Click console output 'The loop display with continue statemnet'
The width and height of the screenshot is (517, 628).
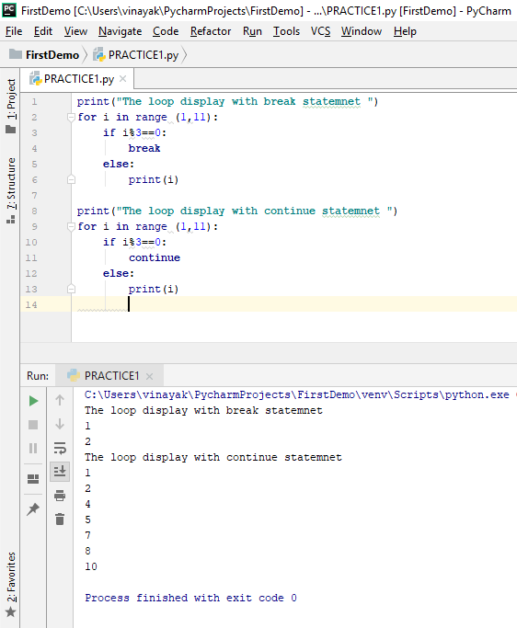(213, 457)
